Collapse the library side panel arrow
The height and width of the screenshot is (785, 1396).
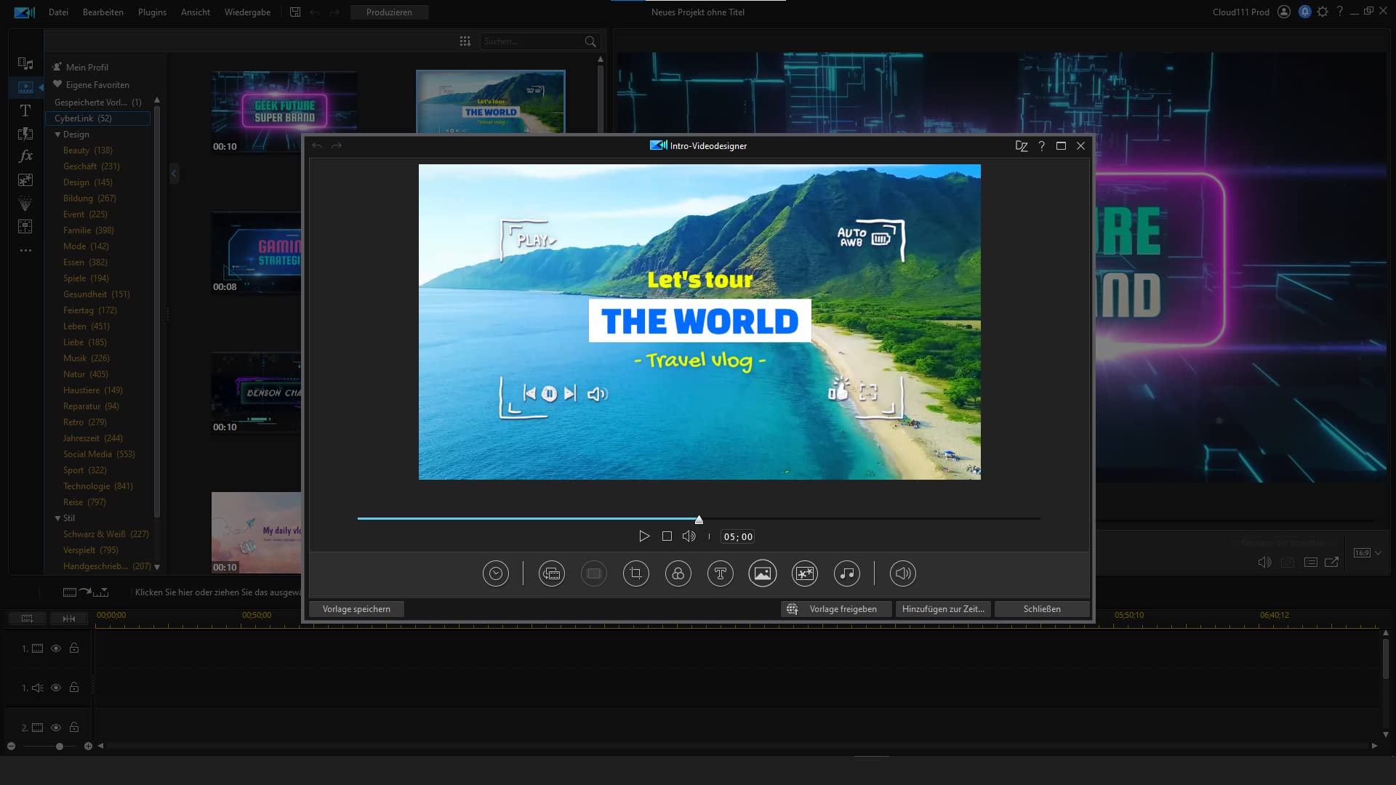click(x=174, y=174)
